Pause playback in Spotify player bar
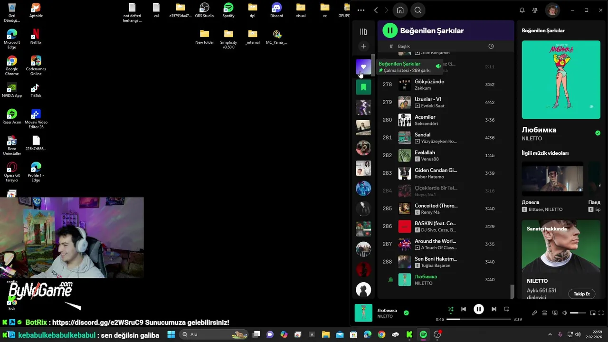The width and height of the screenshot is (608, 342). pos(478,309)
